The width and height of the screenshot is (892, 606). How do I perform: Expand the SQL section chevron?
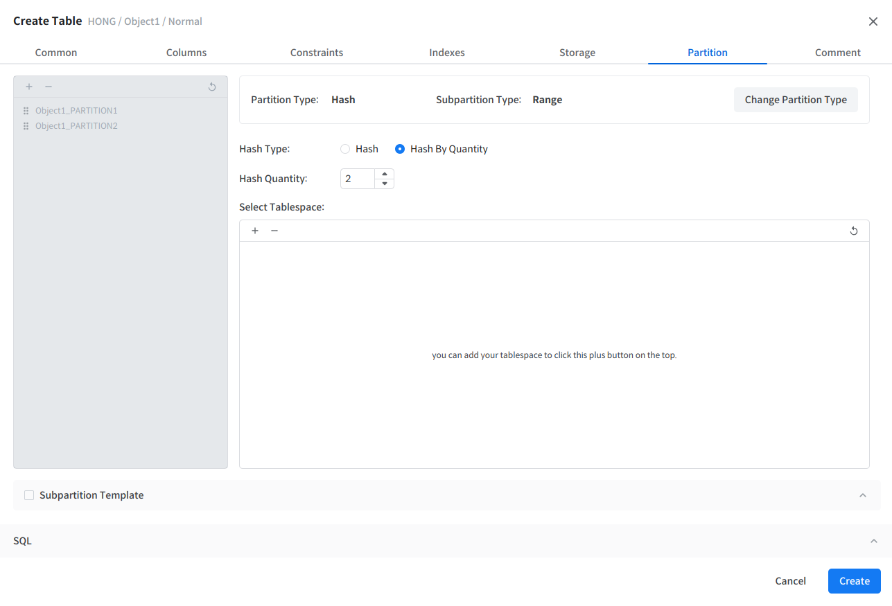click(874, 541)
